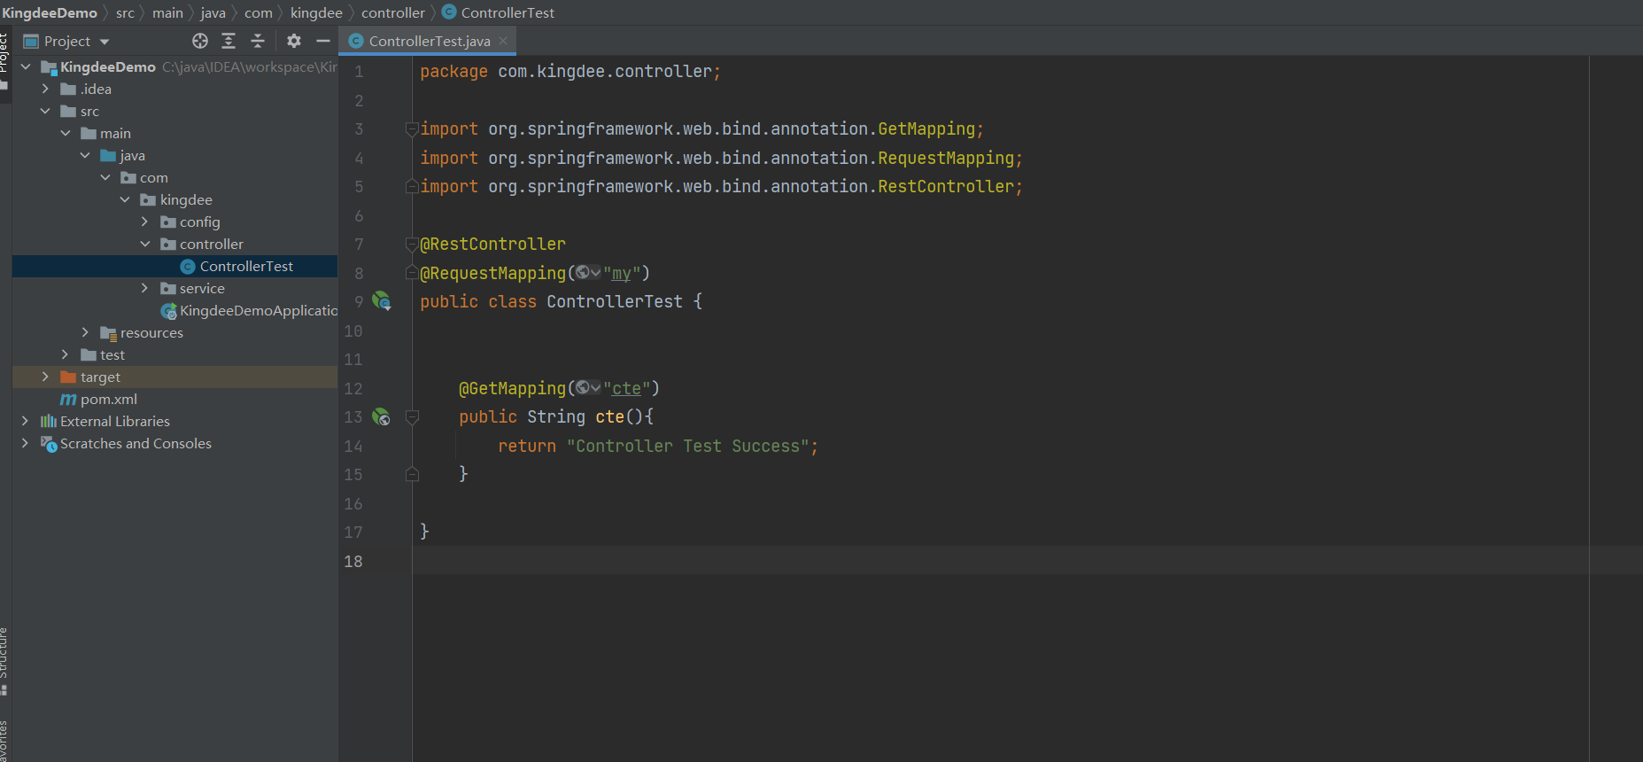
Task: Click the kingdee breadcrumb segment
Action: [x=316, y=12]
